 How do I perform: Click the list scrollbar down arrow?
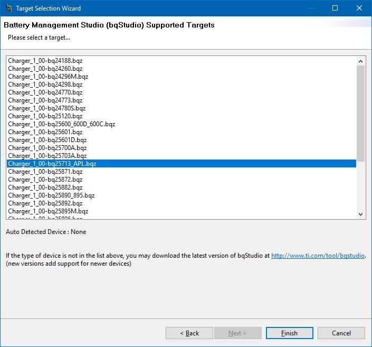[x=360, y=214]
